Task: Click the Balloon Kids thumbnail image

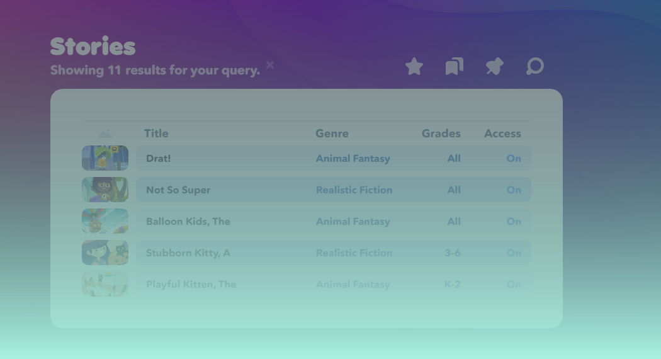Action: tap(105, 221)
